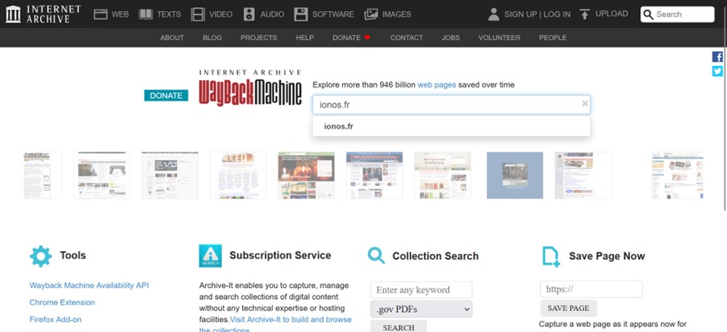Screen dimensions: 727x332
Task: Follow the Chrome Extension link
Action: tap(62, 302)
